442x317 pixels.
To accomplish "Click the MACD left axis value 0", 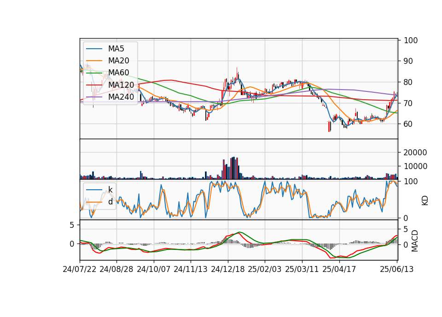I will tap(72, 244).
